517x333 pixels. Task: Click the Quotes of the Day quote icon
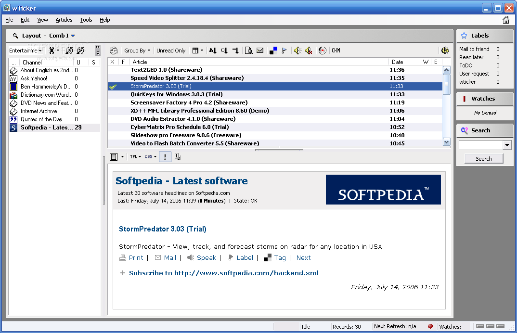coord(13,119)
